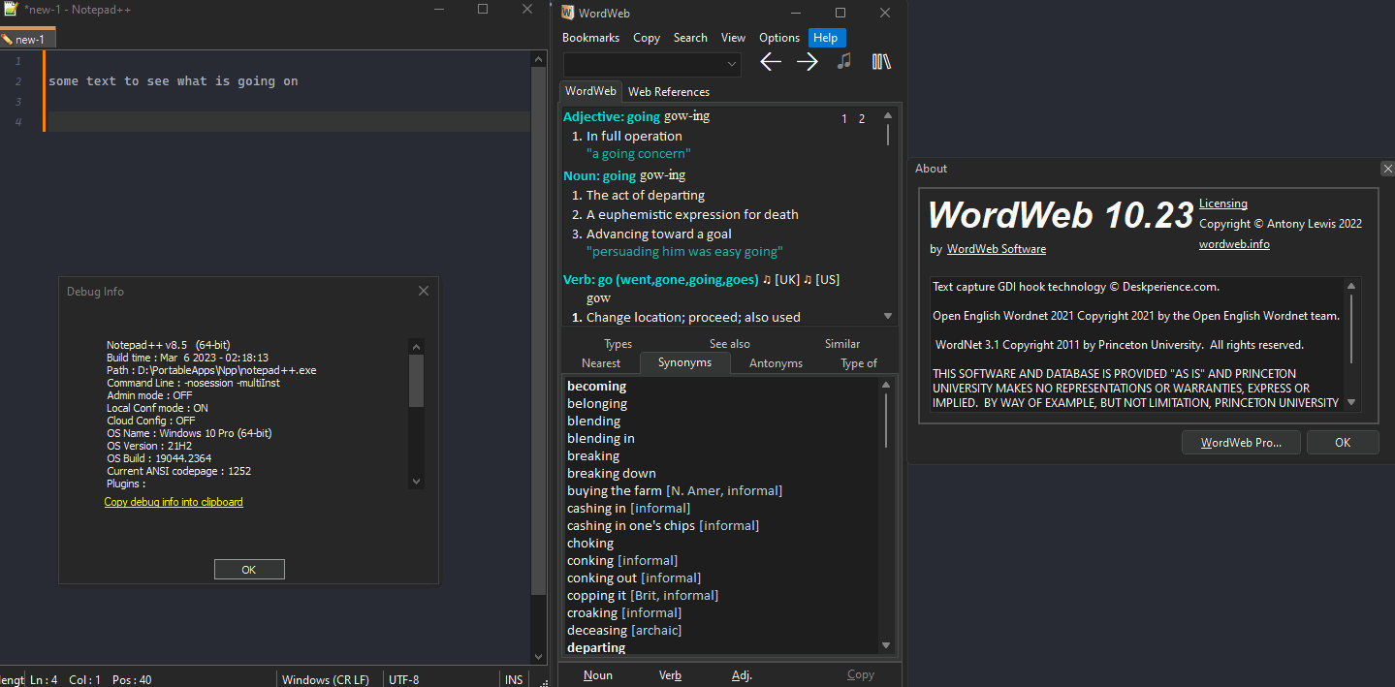The width and height of the screenshot is (1395, 687).
Task: Click the WordWeb icon in the title bar
Action: pyautogui.click(x=567, y=13)
